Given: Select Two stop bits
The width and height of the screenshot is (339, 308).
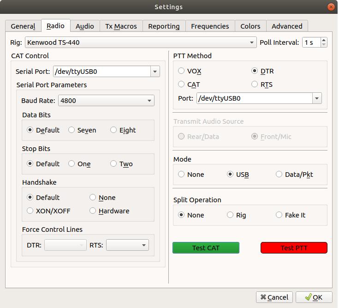Looking at the screenshot, I should coord(113,164).
